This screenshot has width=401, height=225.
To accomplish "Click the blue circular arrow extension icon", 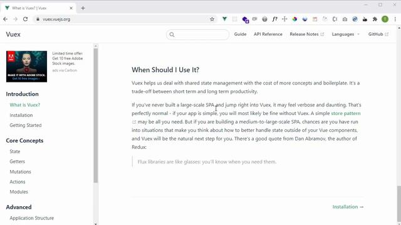I will click(355, 19).
